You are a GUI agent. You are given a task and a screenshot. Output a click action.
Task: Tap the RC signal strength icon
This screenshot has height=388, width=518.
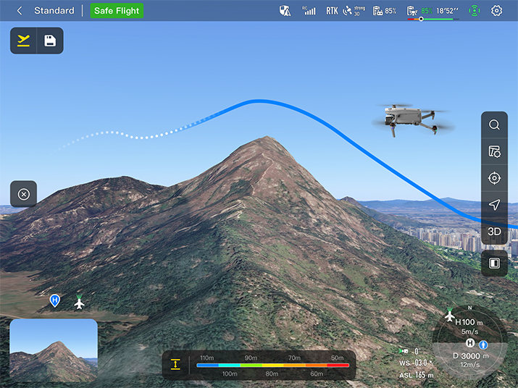tap(309, 11)
